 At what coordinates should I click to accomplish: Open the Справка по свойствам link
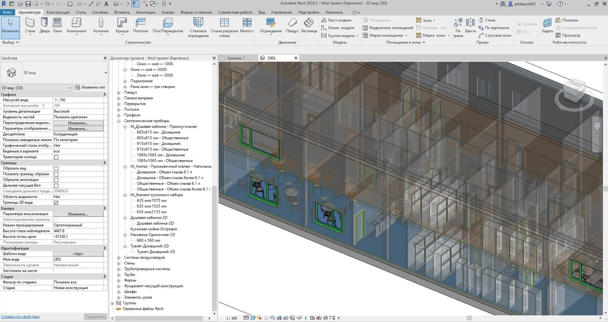click(20, 317)
